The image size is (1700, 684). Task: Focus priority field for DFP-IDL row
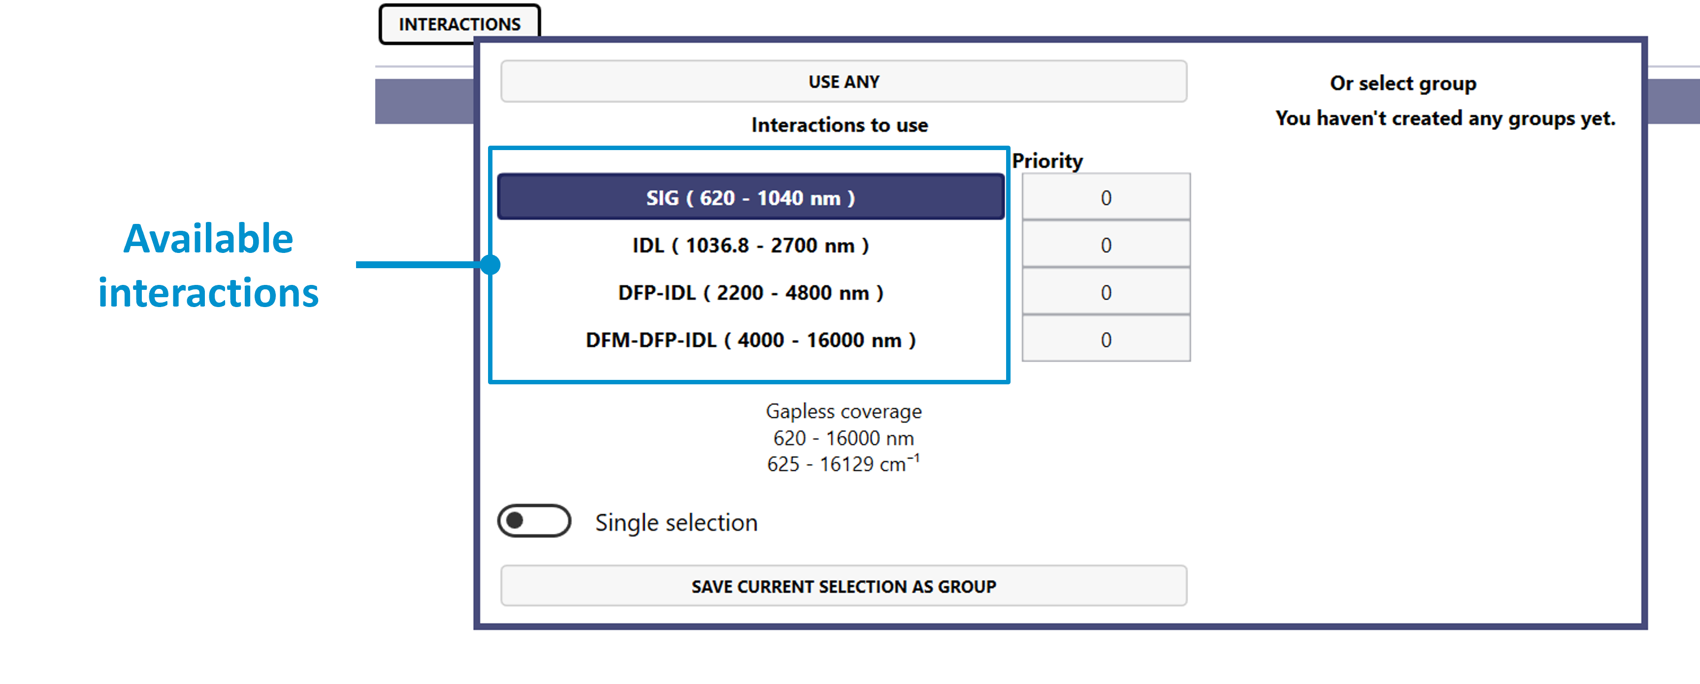pyautogui.click(x=1106, y=292)
